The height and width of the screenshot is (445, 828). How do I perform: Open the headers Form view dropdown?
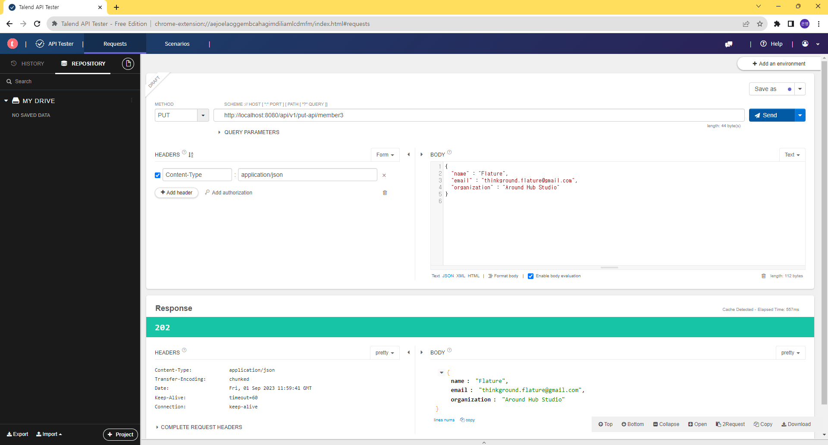(385, 155)
